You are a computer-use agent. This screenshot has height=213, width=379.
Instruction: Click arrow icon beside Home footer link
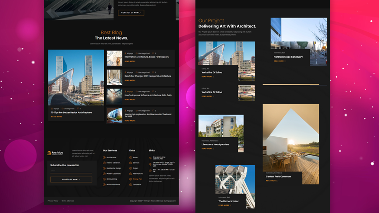130,158
